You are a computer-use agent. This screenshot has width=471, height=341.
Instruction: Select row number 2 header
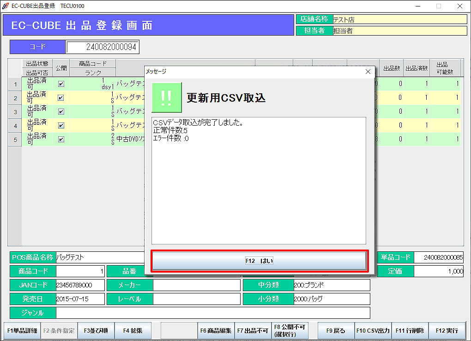(x=15, y=98)
